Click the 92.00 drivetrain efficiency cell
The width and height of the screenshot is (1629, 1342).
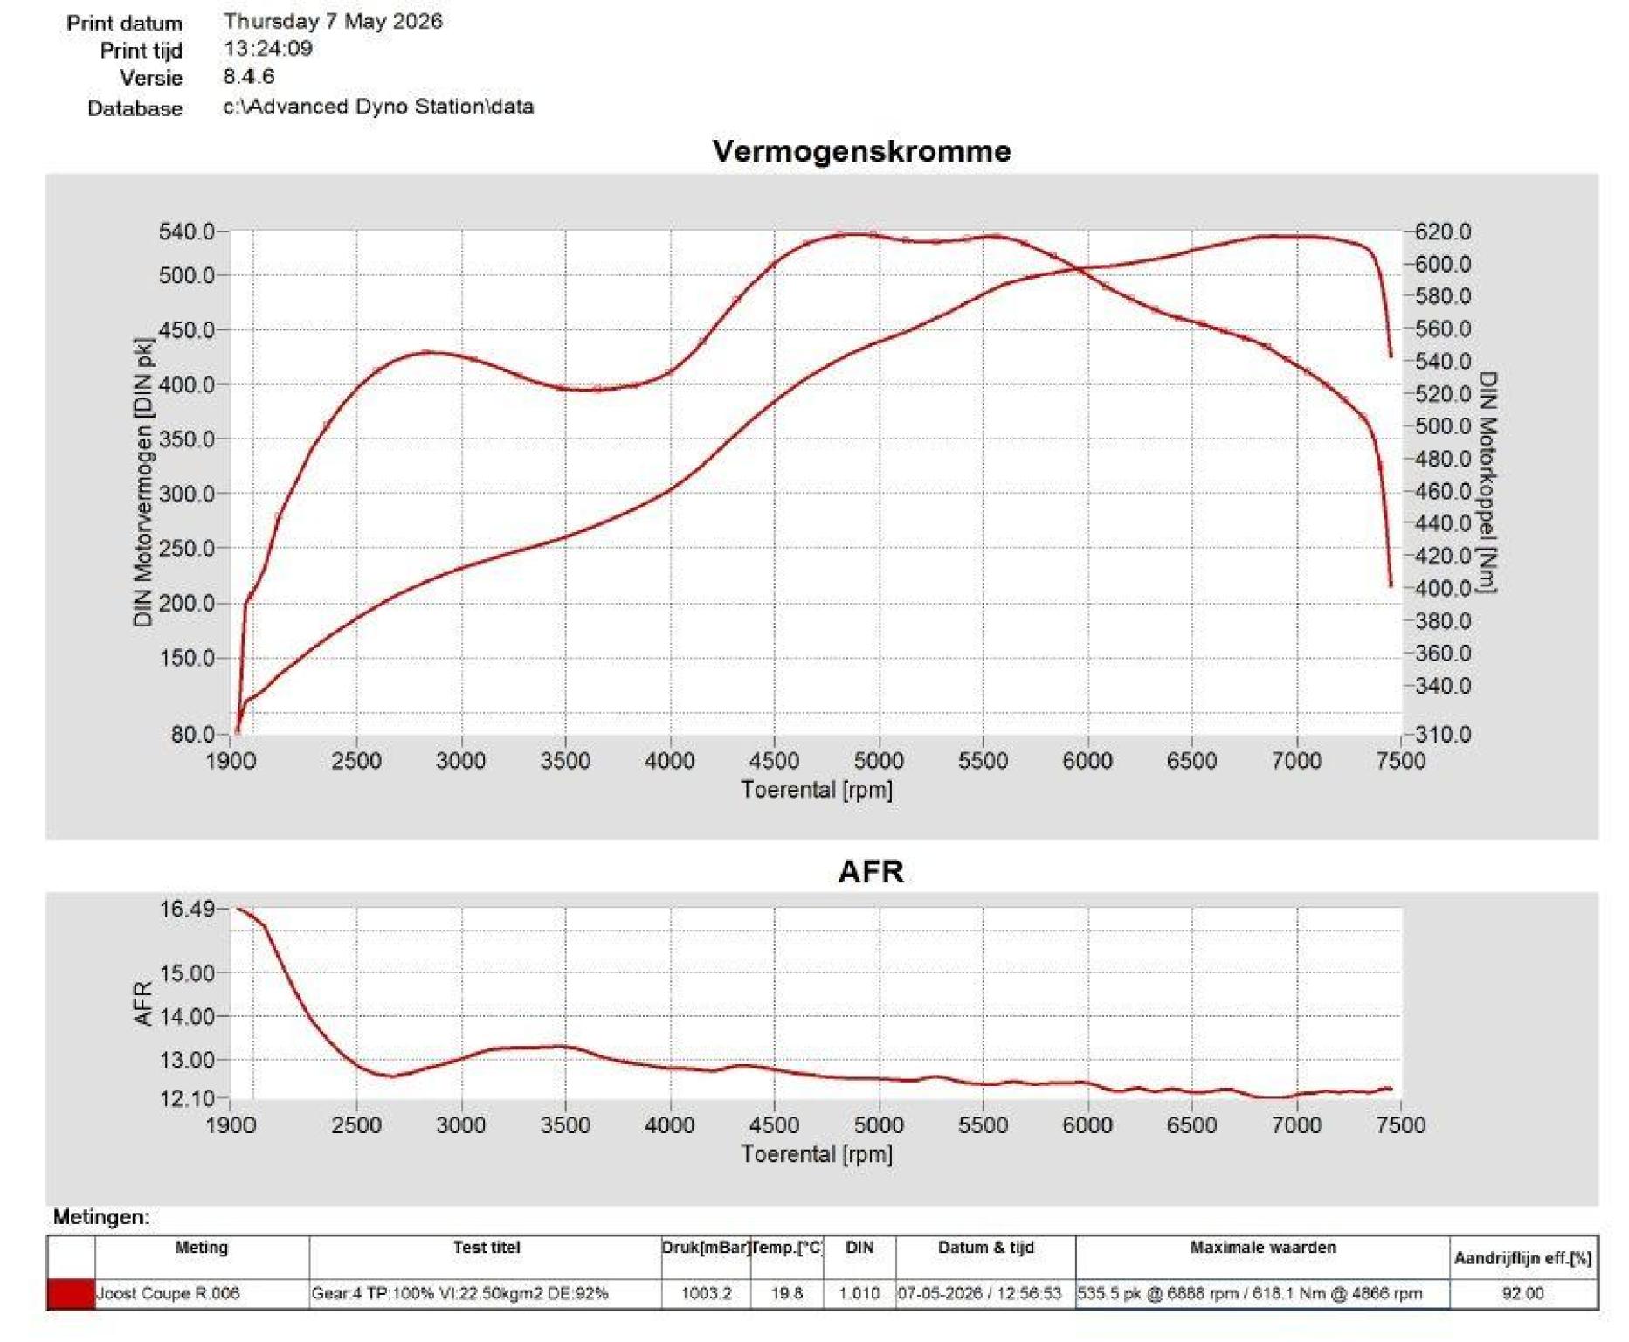1523,1294
